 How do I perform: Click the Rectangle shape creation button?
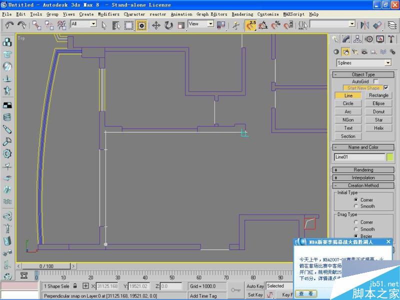click(x=379, y=95)
